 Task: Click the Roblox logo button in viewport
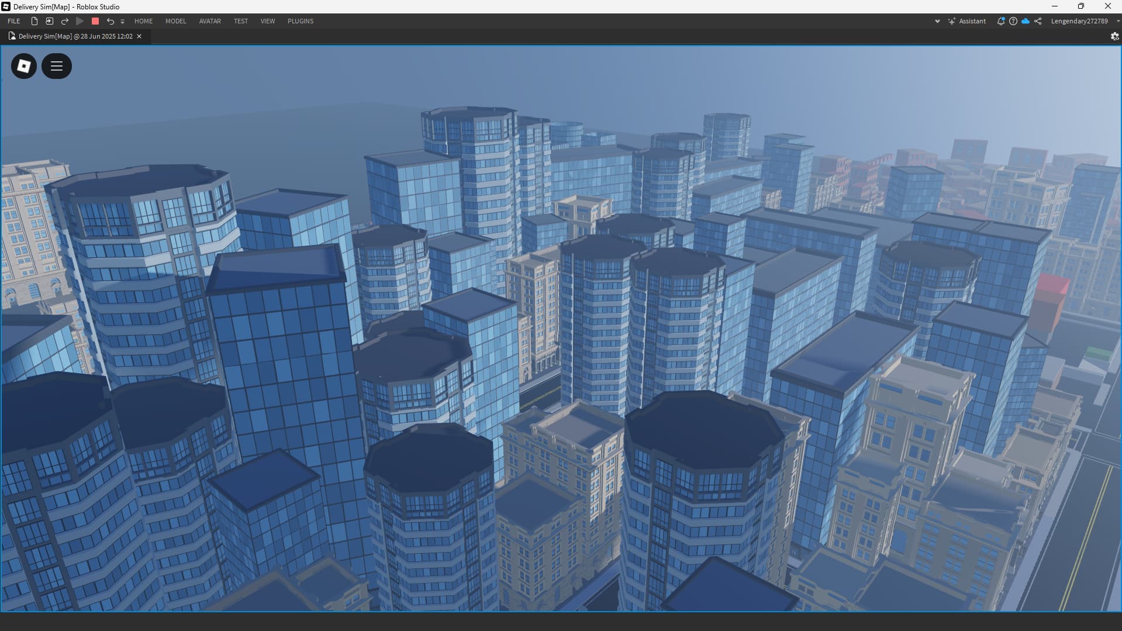tap(24, 66)
